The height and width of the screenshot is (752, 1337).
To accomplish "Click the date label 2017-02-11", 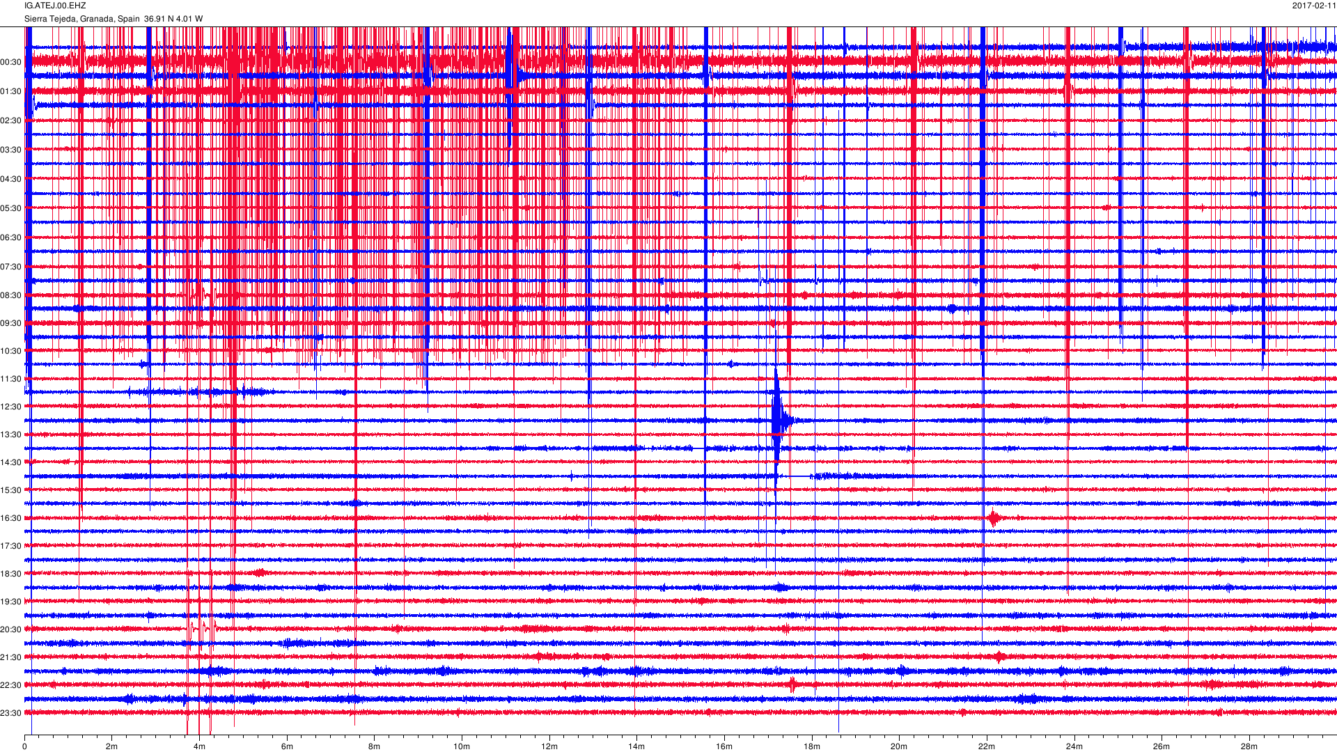I will tap(1314, 6).
